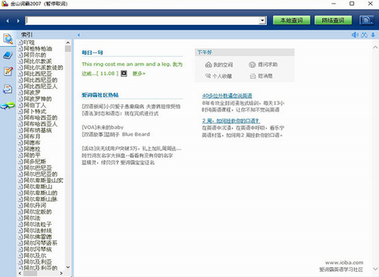This screenshot has width=379, height=277.
Task: Open the 40多位外教 English training link
Action: pyautogui.click(x=227, y=96)
